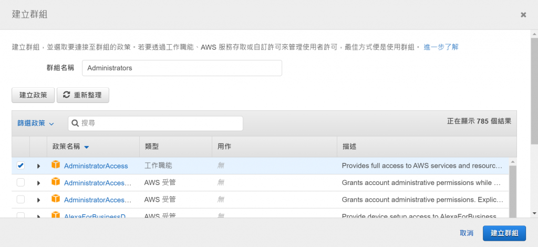Click the 'Provides full access to AWS services' description
538x247 pixels.
[x=422, y=166]
